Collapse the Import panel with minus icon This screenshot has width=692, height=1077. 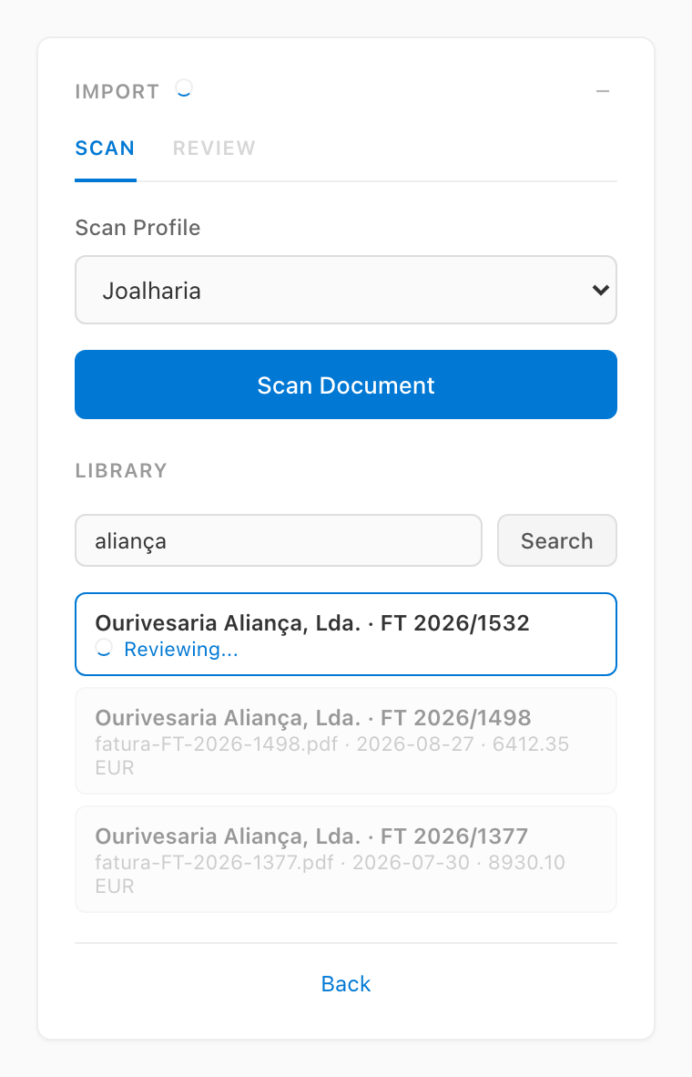click(603, 91)
